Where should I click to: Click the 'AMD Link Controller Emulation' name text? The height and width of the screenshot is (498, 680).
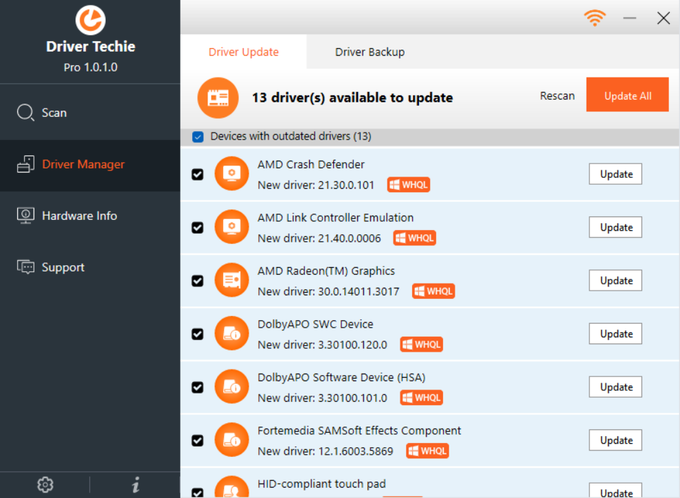click(x=336, y=218)
